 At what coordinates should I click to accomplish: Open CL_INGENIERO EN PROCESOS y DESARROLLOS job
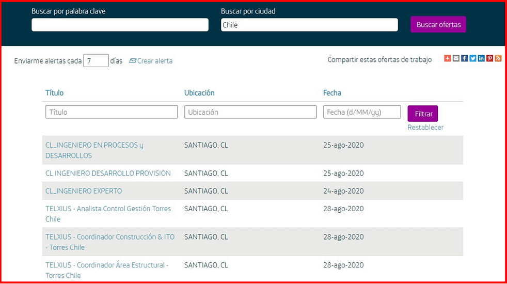pyautogui.click(x=94, y=150)
